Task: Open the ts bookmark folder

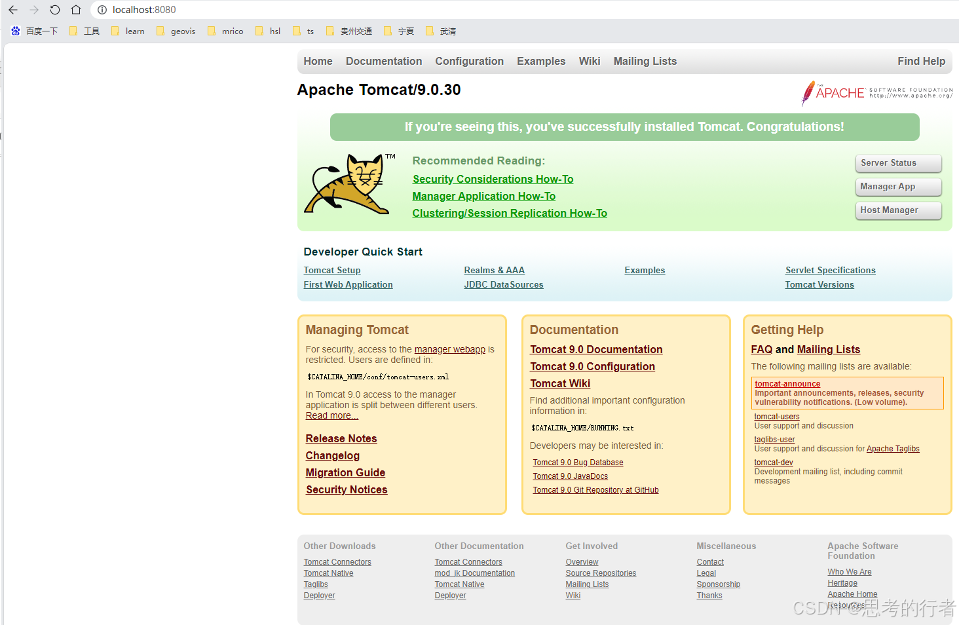Action: point(303,31)
